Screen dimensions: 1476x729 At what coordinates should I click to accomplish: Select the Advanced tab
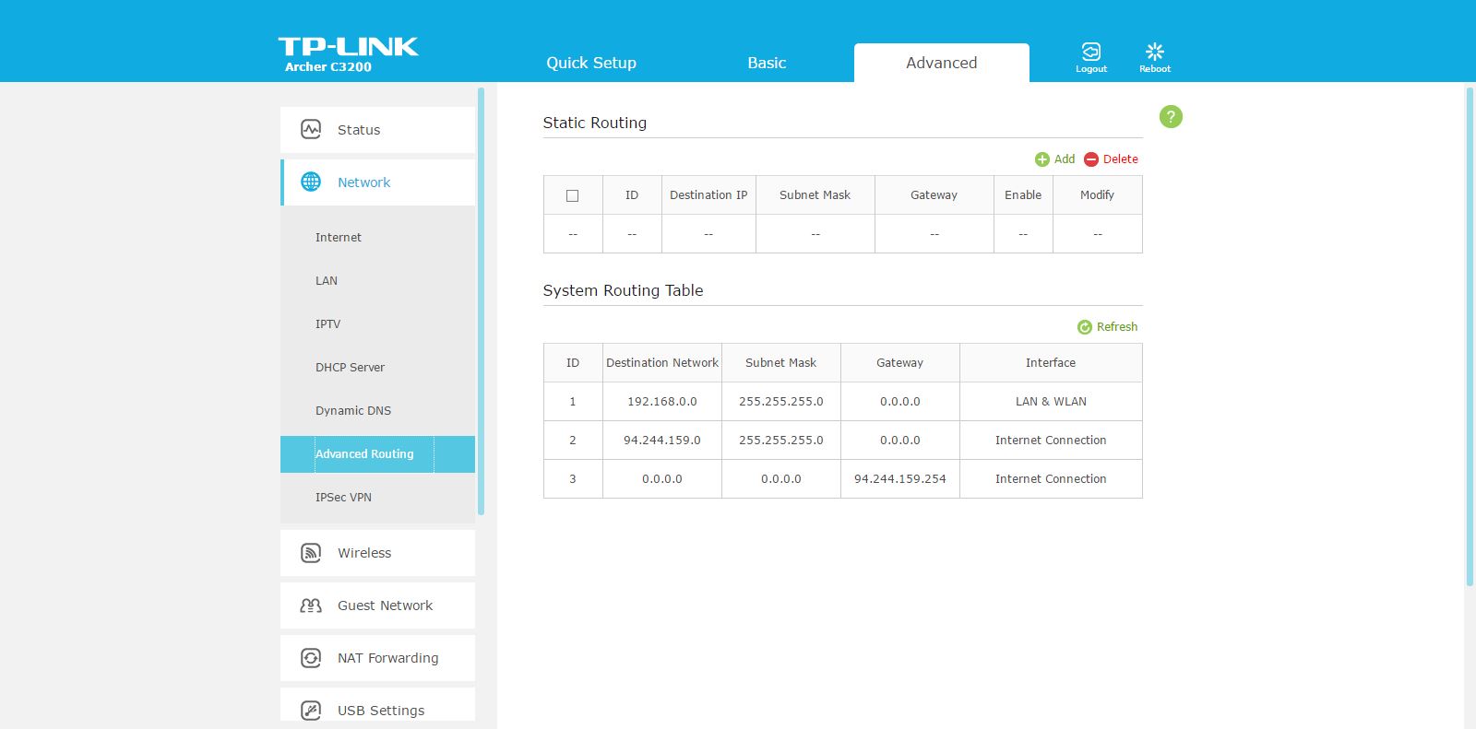click(x=942, y=63)
